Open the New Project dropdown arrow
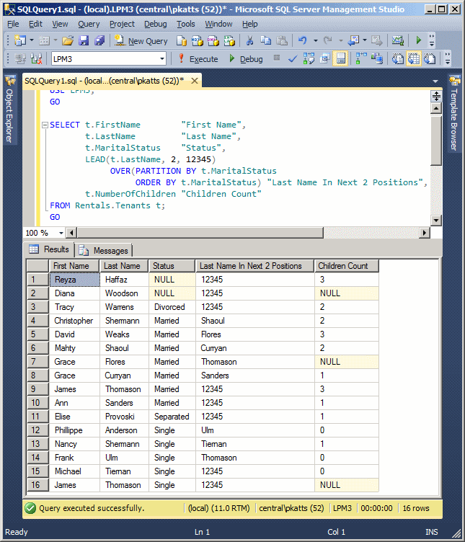The image size is (465, 542). (x=32, y=40)
